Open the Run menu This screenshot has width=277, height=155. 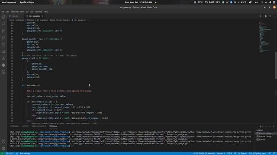pyautogui.click(x=32, y=12)
